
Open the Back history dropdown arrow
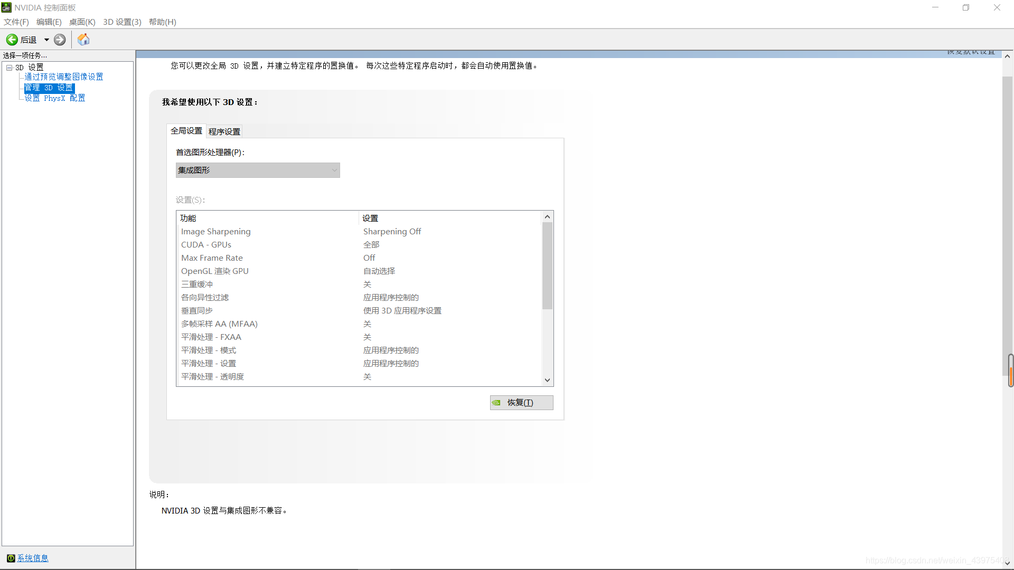pyautogui.click(x=46, y=40)
